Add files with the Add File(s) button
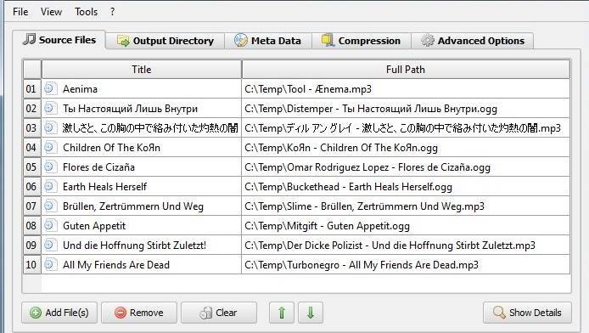 [59, 313]
